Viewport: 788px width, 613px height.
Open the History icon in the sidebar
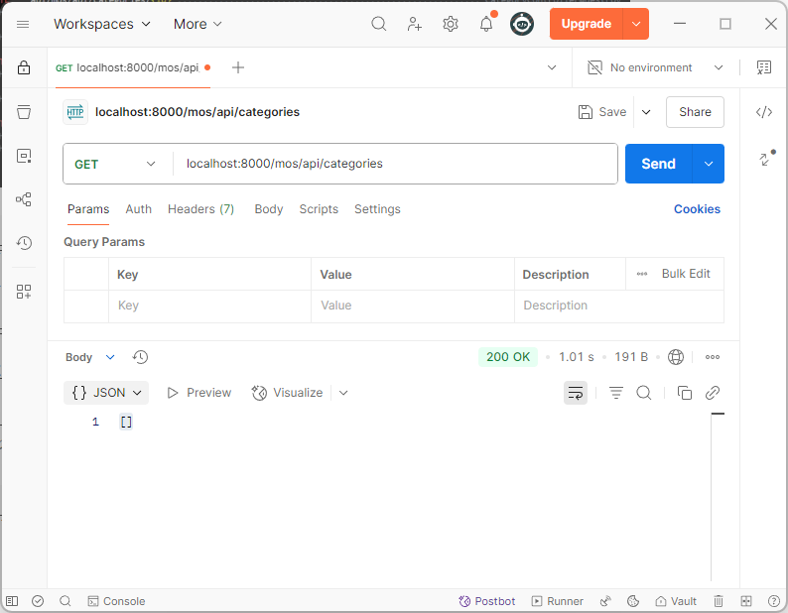24,243
